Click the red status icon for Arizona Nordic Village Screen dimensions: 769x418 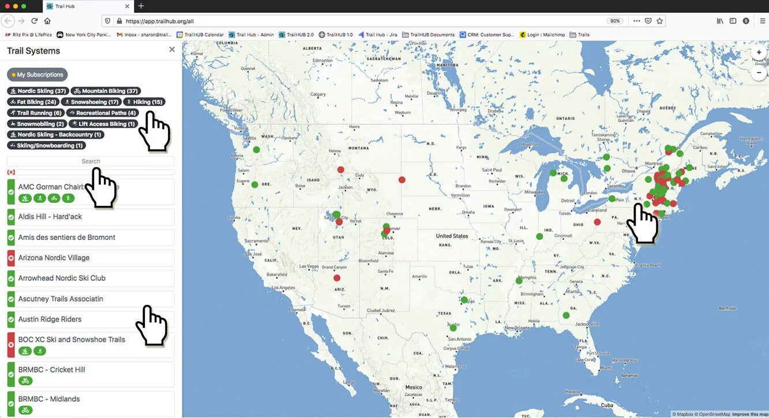tap(11, 258)
